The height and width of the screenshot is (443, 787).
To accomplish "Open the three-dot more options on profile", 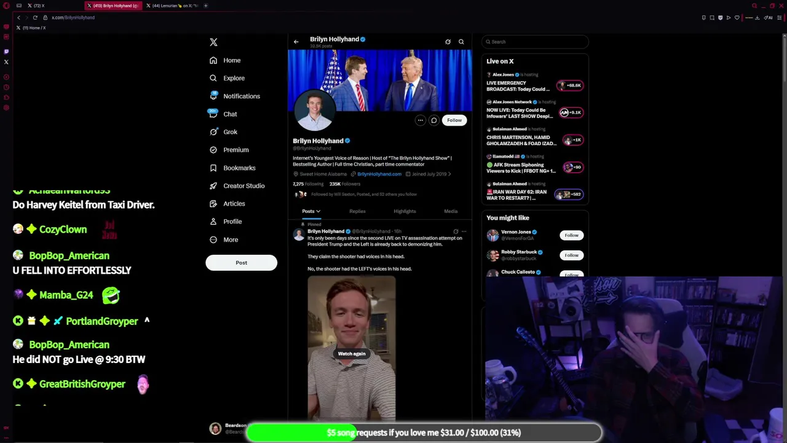I will [x=420, y=121].
